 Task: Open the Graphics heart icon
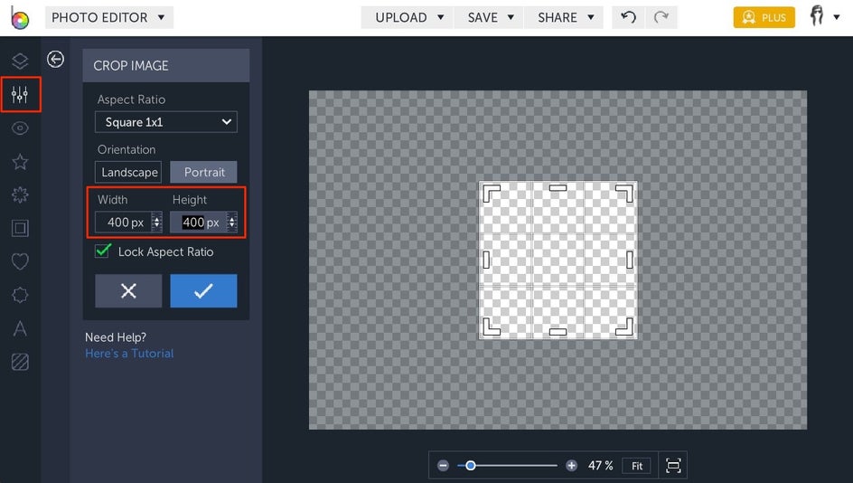click(x=20, y=261)
